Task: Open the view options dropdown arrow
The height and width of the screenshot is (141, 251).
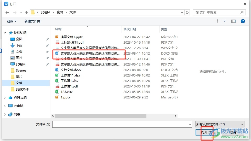Action: click(225, 21)
